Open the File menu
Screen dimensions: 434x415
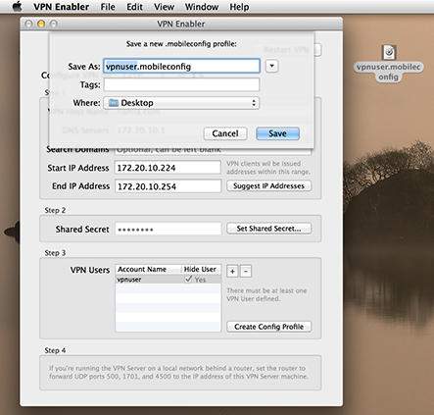(x=108, y=7)
